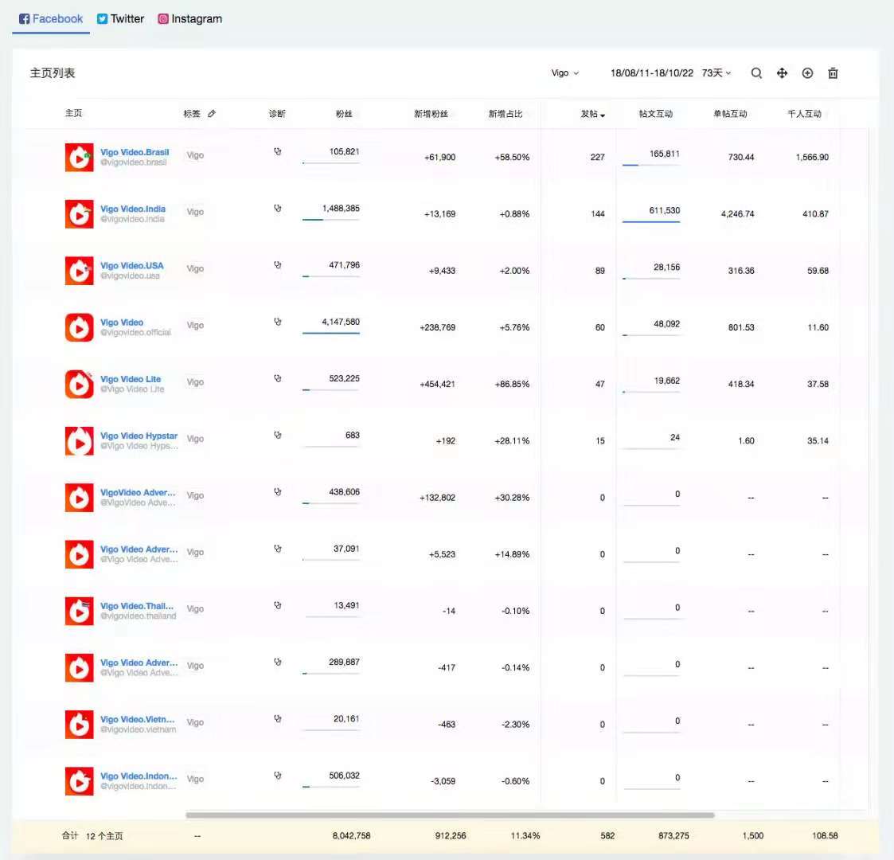Click the move arrows icon
The image size is (894, 860).
pyautogui.click(x=782, y=73)
